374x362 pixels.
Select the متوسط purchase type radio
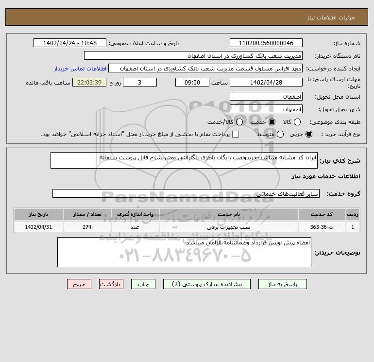280,134
